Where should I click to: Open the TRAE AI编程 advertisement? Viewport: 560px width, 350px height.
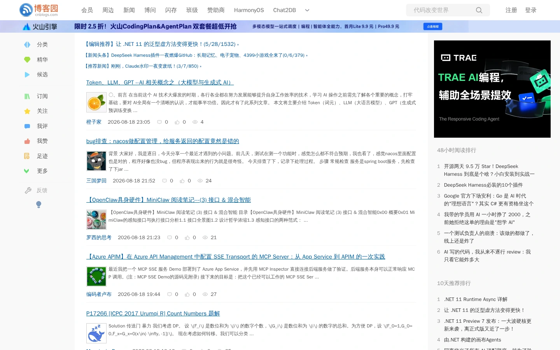point(492,89)
